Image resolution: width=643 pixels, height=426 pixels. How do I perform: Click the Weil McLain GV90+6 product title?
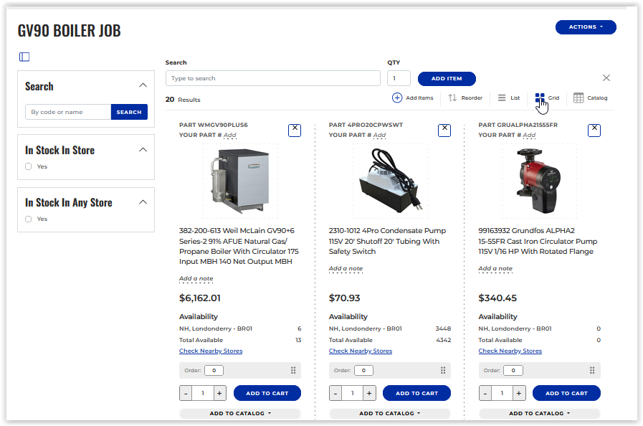tap(239, 246)
